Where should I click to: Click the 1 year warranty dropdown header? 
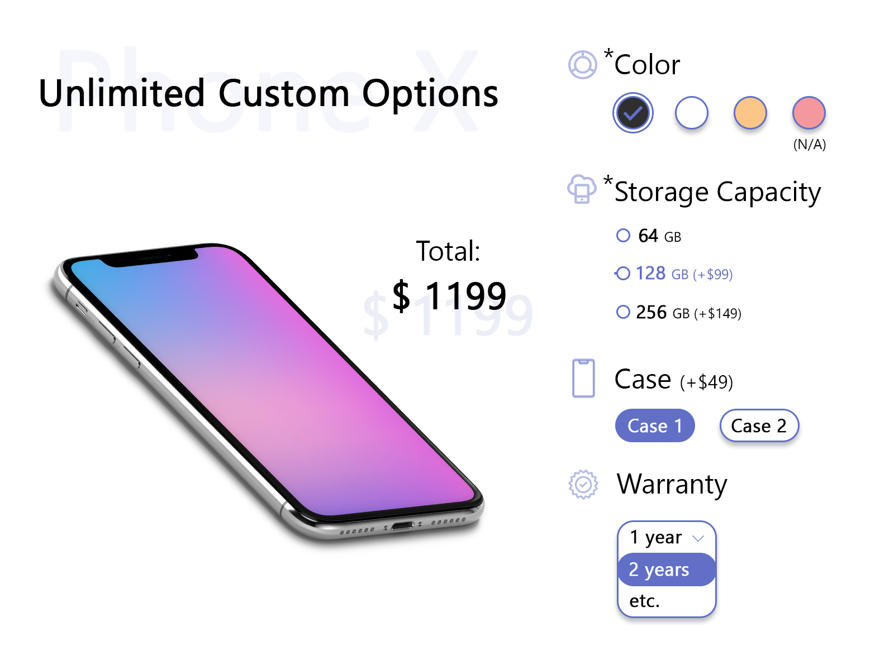pos(656,538)
